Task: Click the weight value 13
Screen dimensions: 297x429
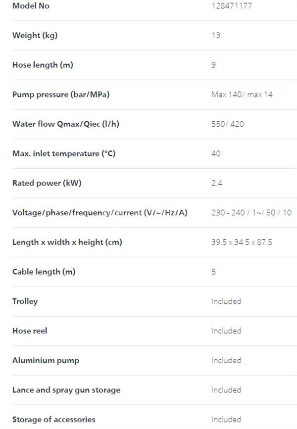Action: tap(216, 35)
